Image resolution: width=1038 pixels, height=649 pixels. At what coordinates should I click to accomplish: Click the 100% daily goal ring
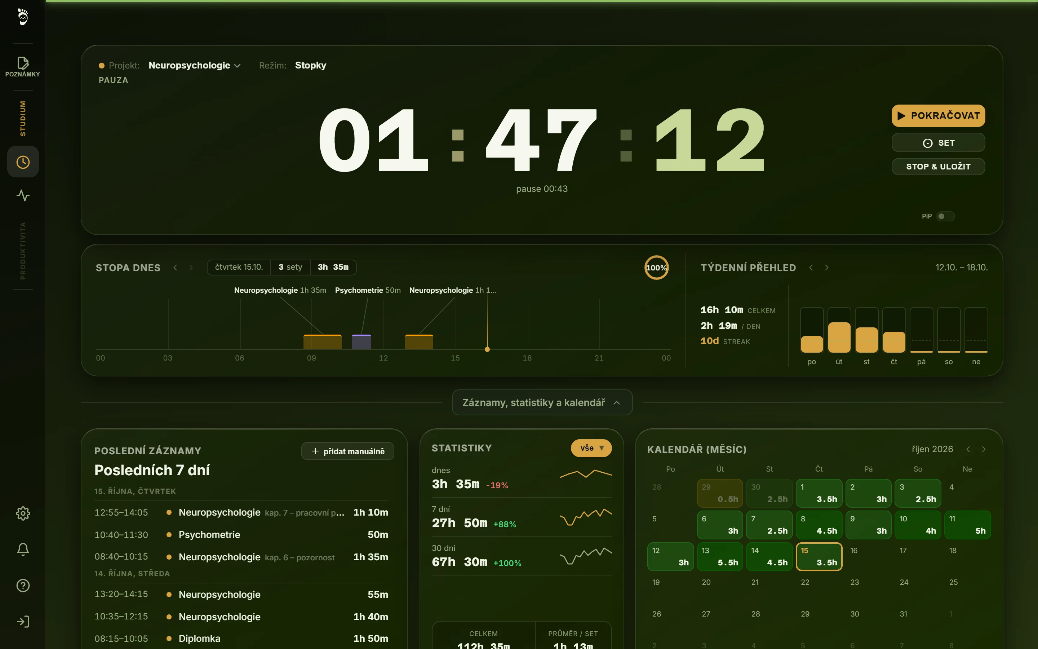[x=656, y=268]
